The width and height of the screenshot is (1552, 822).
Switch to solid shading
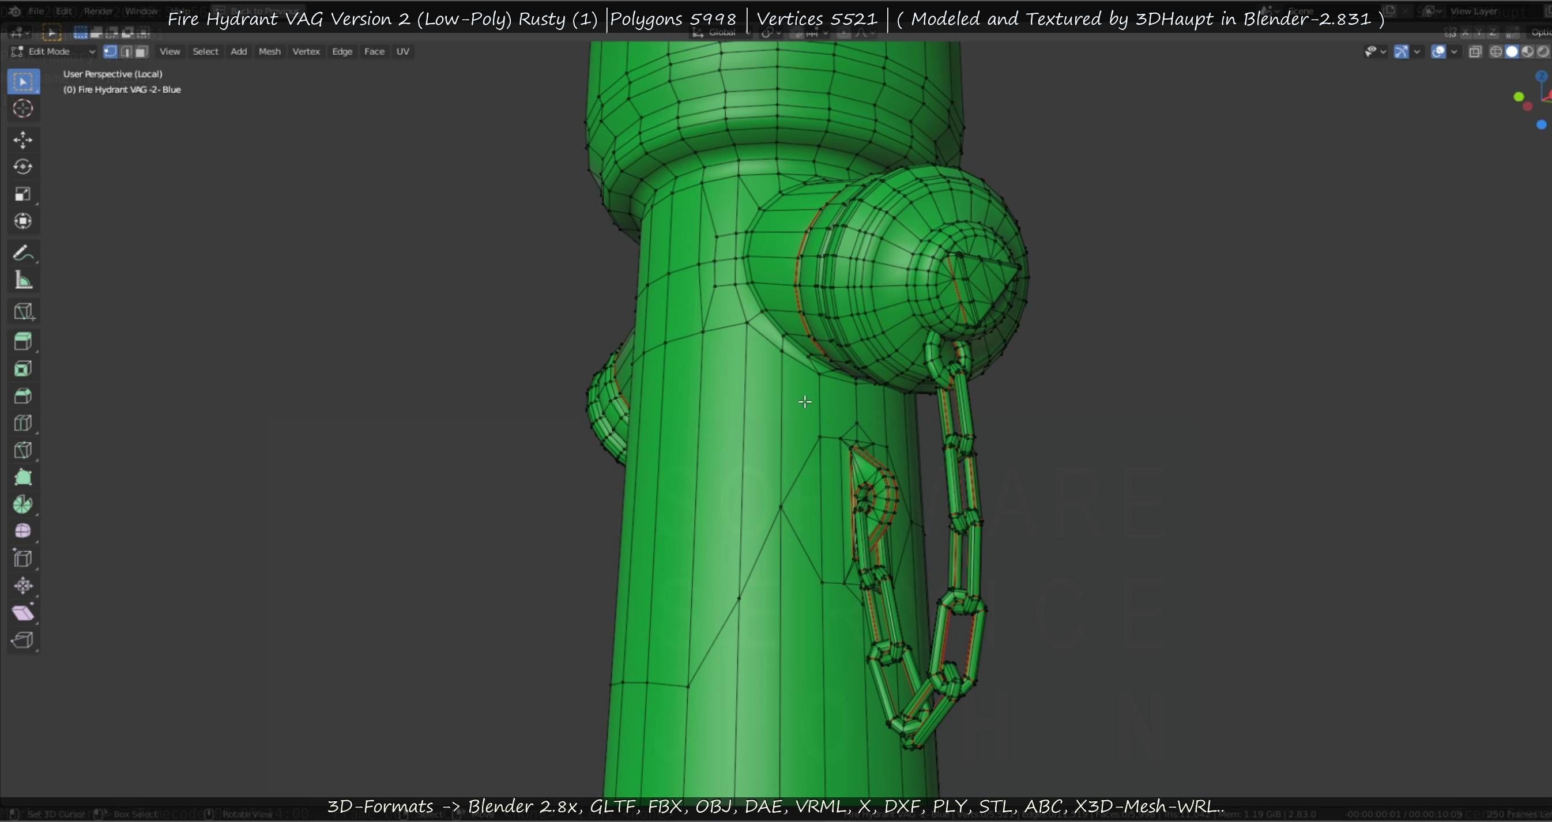click(1512, 52)
